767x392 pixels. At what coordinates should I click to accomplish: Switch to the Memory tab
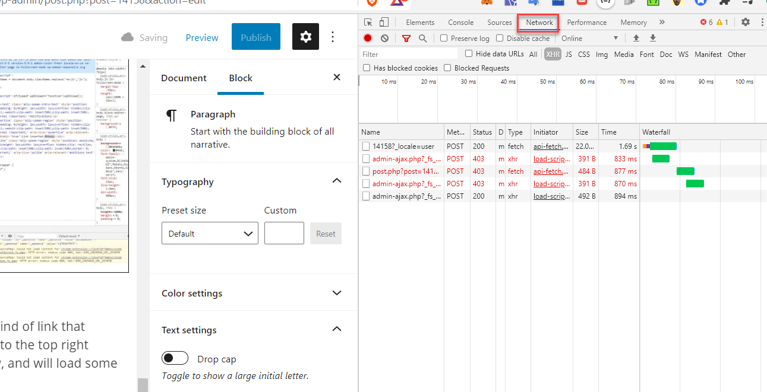633,23
